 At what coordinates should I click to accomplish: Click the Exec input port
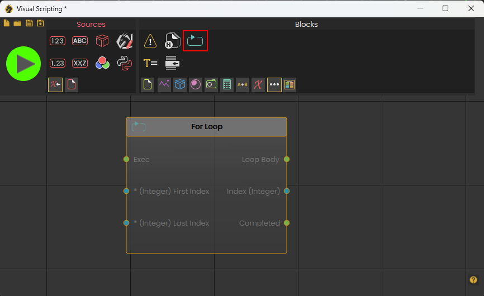(x=126, y=159)
